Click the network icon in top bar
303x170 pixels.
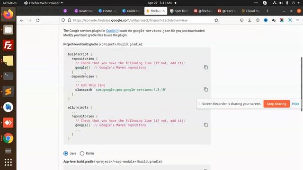[275, 3]
